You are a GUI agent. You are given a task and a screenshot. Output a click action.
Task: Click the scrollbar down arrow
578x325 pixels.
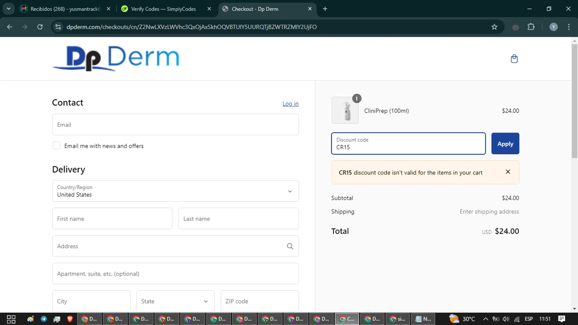tap(575, 309)
